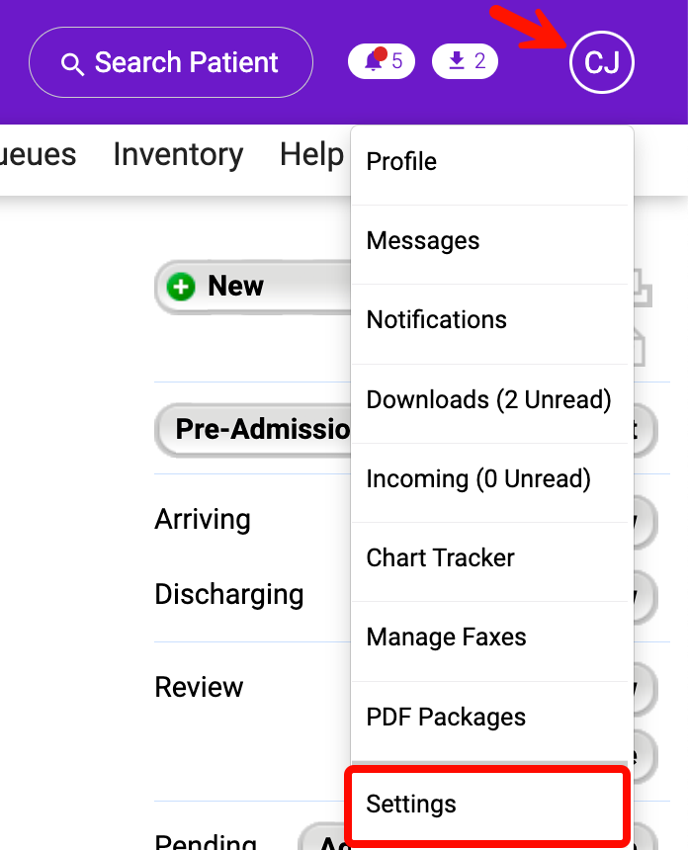This screenshot has height=850, width=688.
Task: Open Incoming (0 Unread)
Action: (x=478, y=479)
